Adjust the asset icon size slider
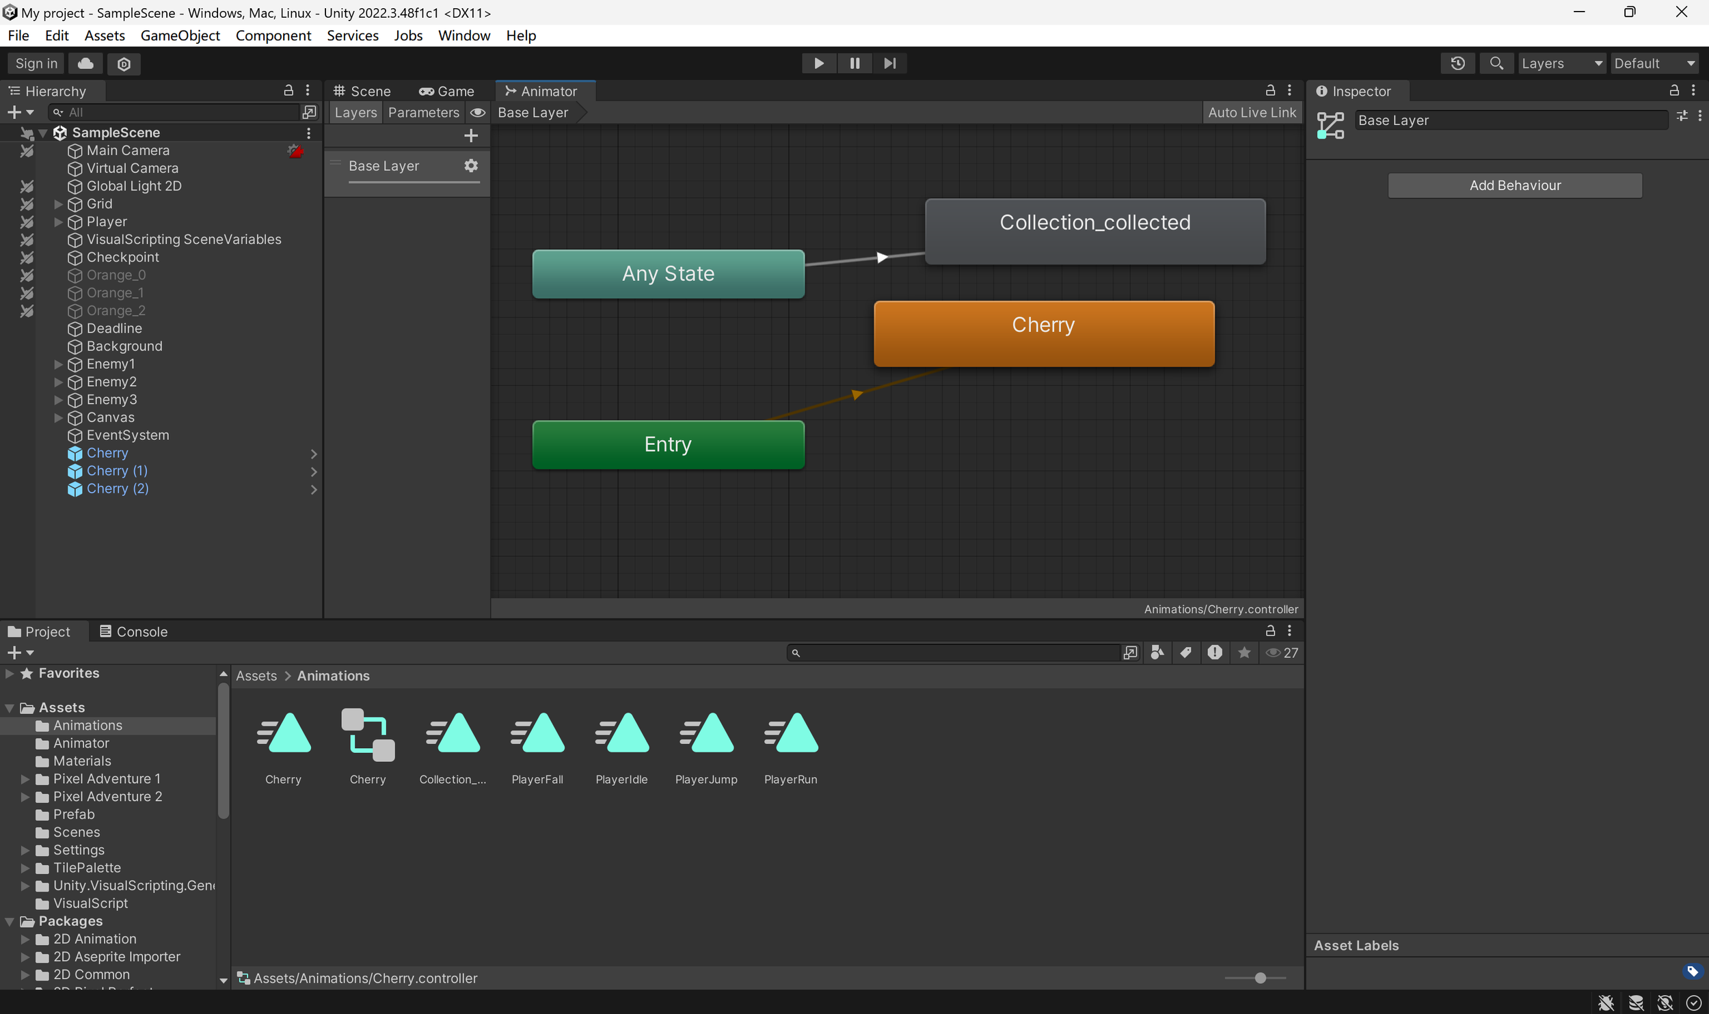Screen dimensions: 1709x1014 (1260, 978)
